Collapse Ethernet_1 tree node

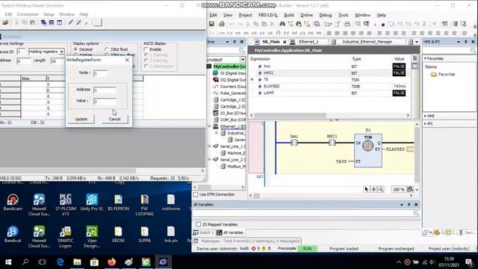(210, 126)
